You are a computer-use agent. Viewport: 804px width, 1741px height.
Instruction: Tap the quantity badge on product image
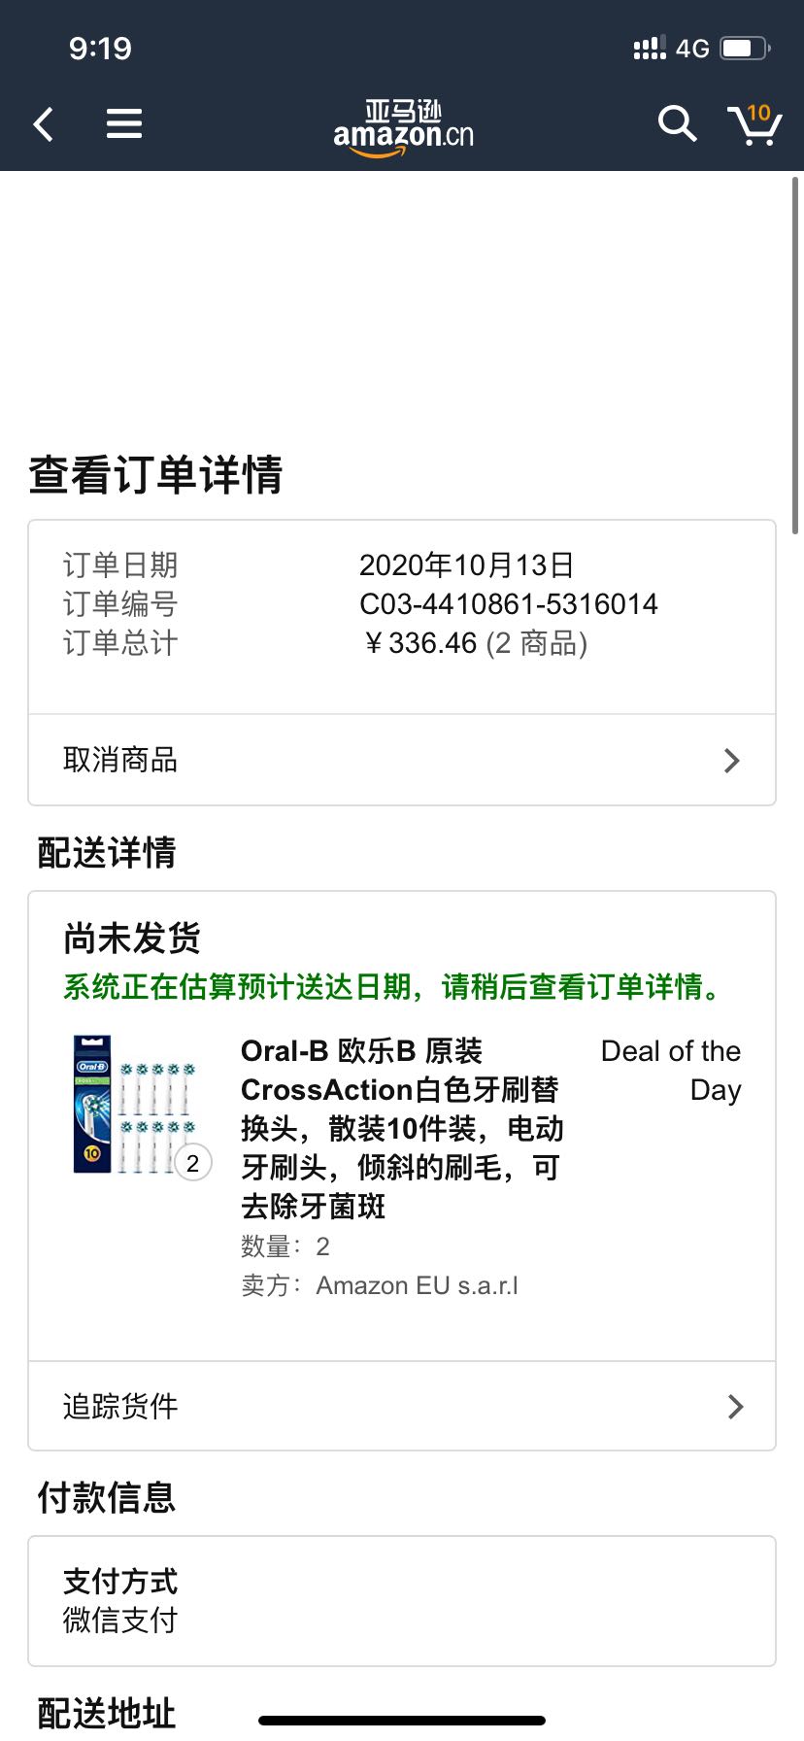point(192,1163)
